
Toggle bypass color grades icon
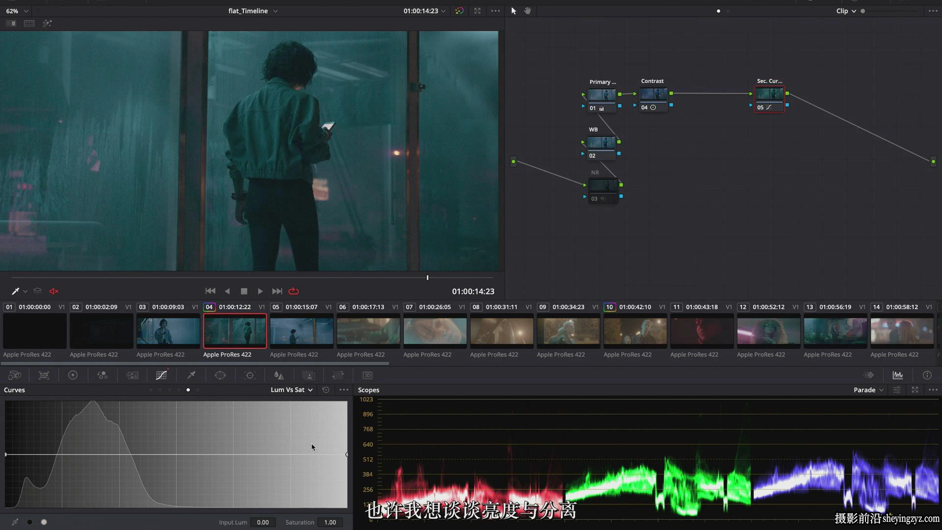(459, 11)
